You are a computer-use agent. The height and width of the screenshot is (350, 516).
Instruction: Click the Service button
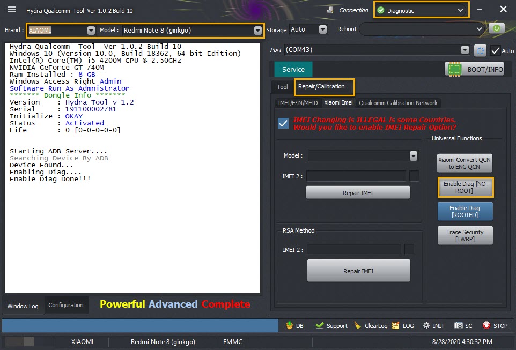[x=293, y=69]
